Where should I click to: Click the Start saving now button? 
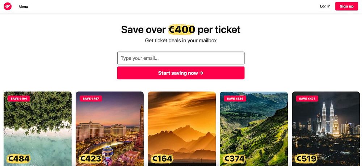click(x=181, y=73)
